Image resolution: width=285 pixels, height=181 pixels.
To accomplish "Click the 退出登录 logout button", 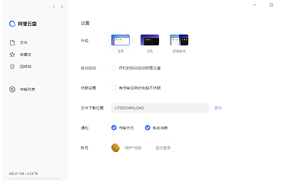I will pyautogui.click(x=163, y=148).
